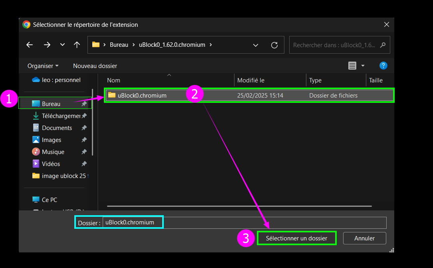Select the Bureau breadcrumb in the address bar

[119, 45]
